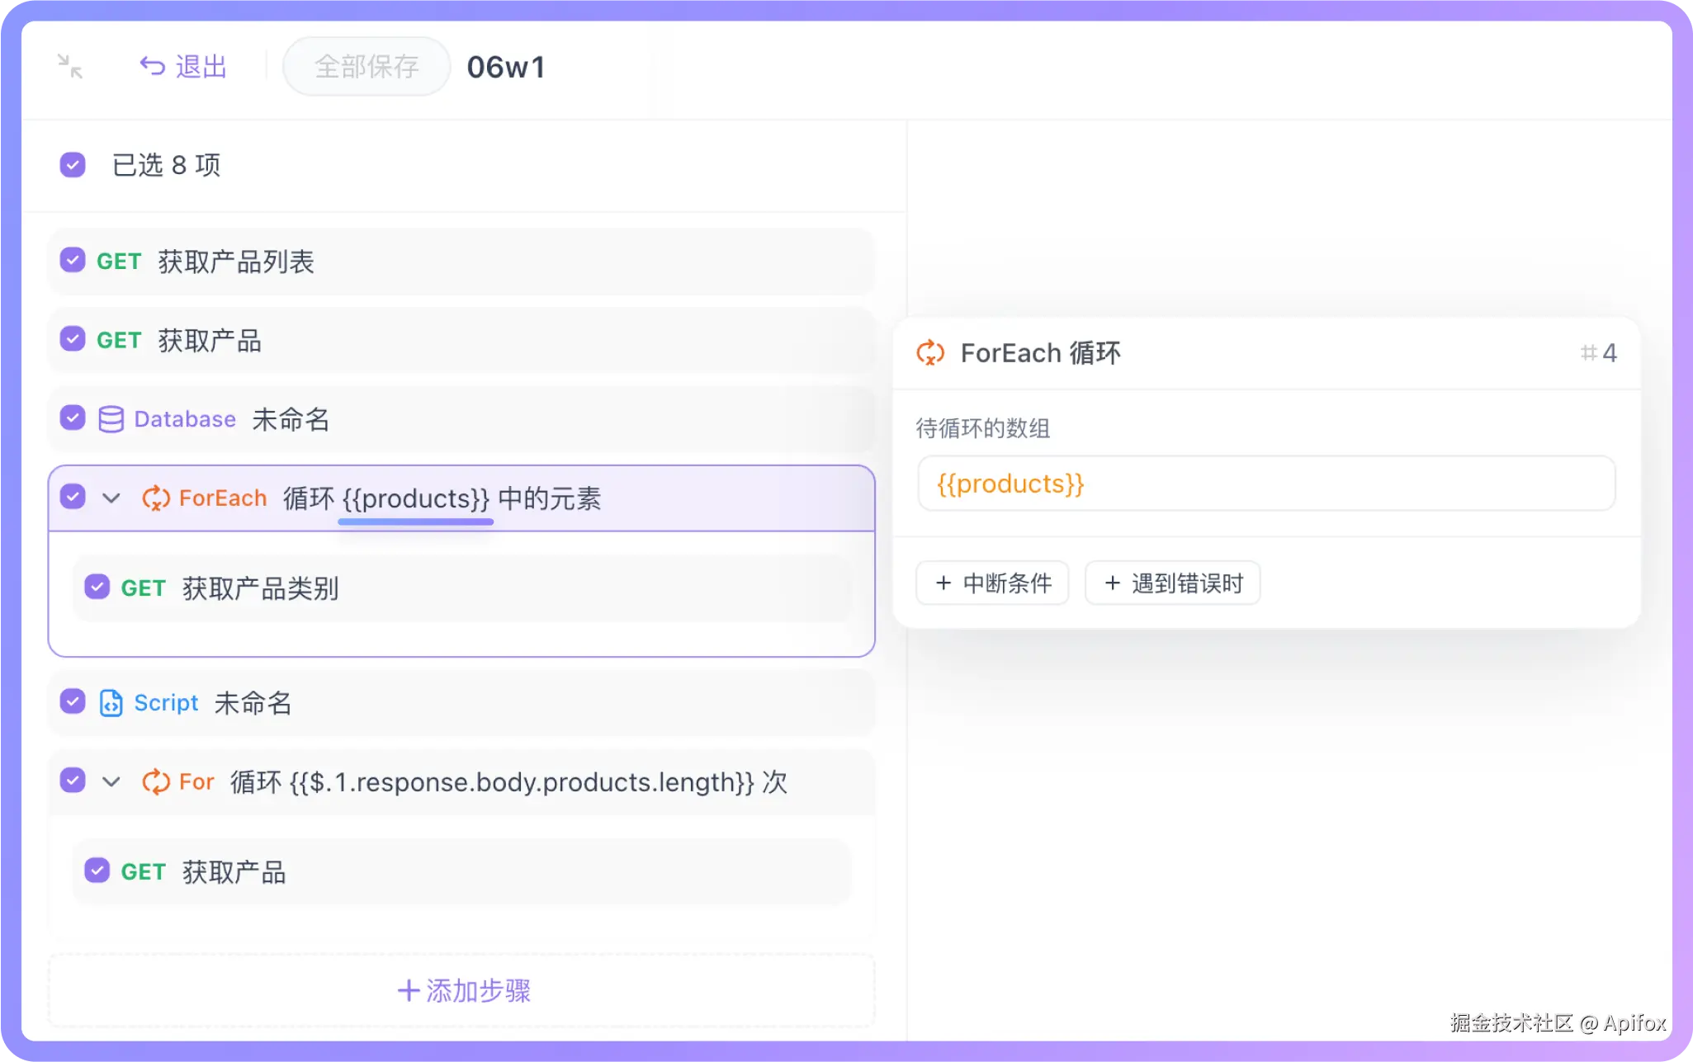Screen dimensions: 1693x1062
Task: Click the collapse/shrink arrows icon
Action: [70, 66]
